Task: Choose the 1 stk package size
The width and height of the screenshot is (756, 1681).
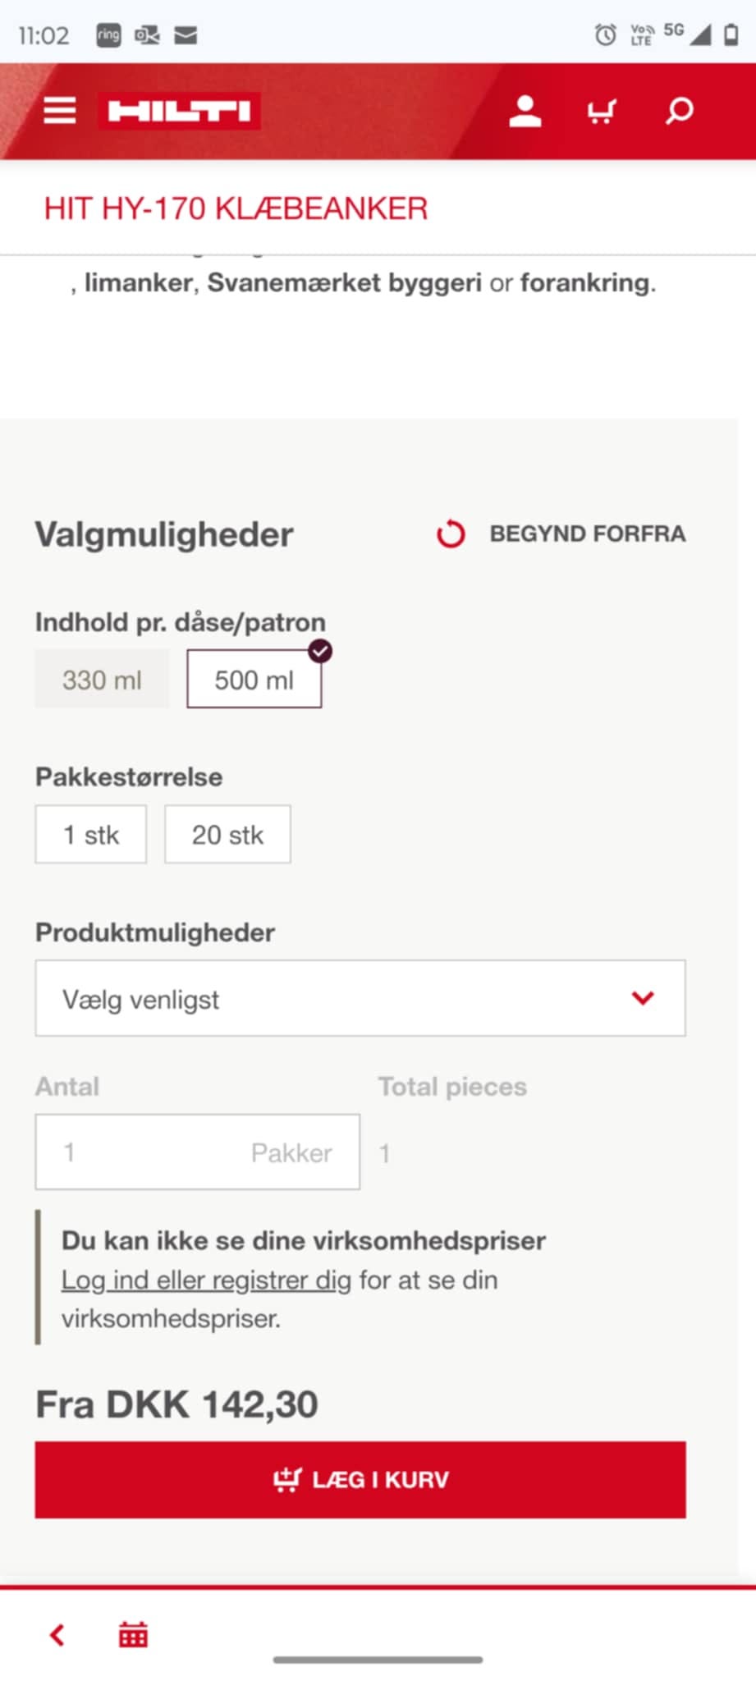Action: [91, 835]
